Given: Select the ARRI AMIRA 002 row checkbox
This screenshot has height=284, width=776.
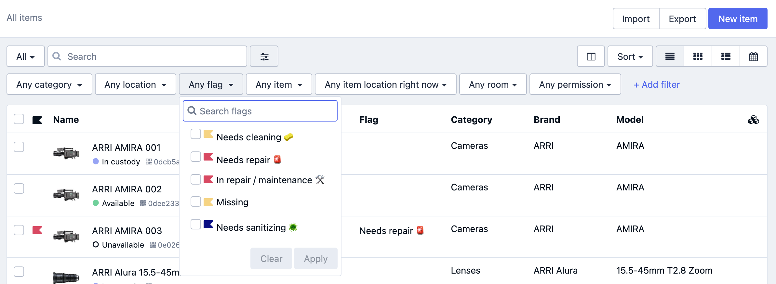Looking at the screenshot, I should pyautogui.click(x=19, y=188).
